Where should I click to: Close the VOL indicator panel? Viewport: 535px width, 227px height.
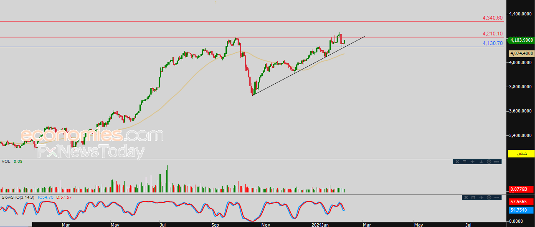[x=457, y=162]
